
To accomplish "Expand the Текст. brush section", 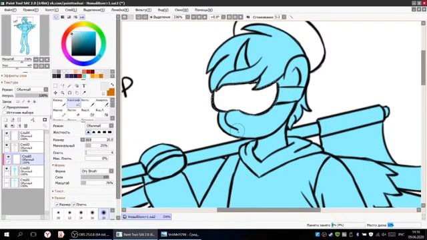I will coord(58,191).
